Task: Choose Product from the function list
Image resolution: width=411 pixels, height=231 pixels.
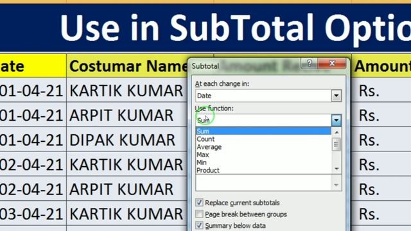Action: tap(263, 170)
